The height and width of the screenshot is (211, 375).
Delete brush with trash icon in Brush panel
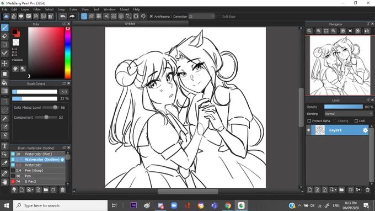(62, 189)
